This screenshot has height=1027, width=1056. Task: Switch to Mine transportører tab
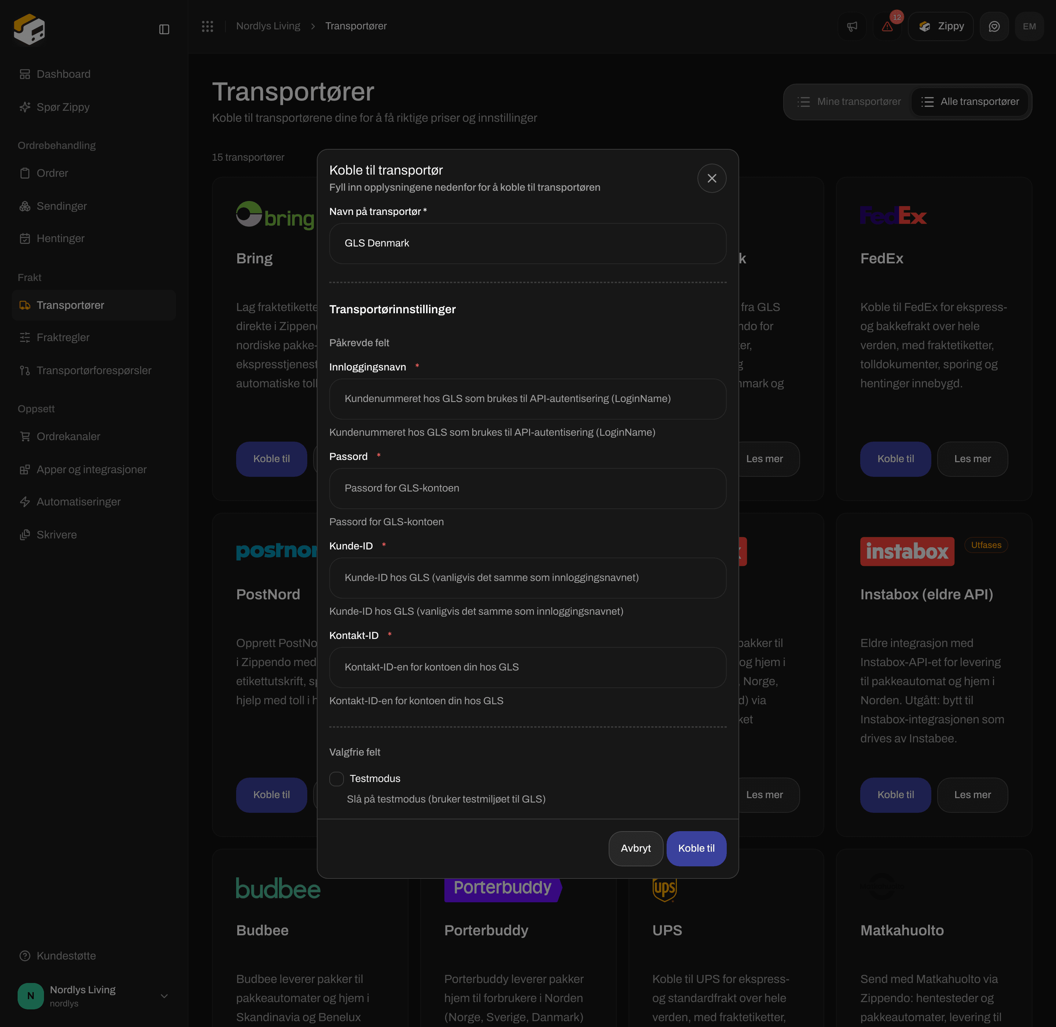(x=849, y=101)
